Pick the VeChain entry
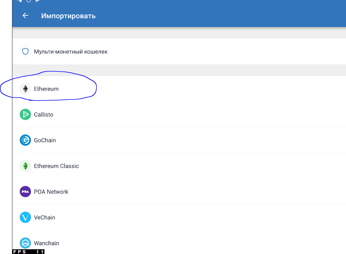The width and height of the screenshot is (346, 254). pyautogui.click(x=179, y=218)
